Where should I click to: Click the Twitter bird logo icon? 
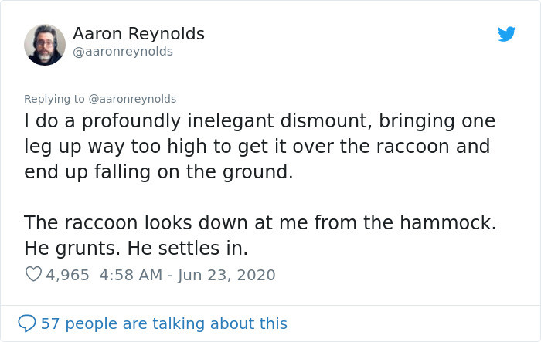[506, 34]
